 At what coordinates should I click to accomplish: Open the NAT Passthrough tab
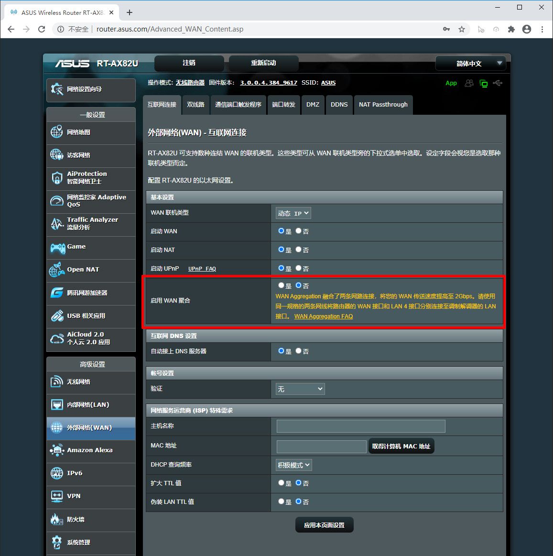click(383, 105)
